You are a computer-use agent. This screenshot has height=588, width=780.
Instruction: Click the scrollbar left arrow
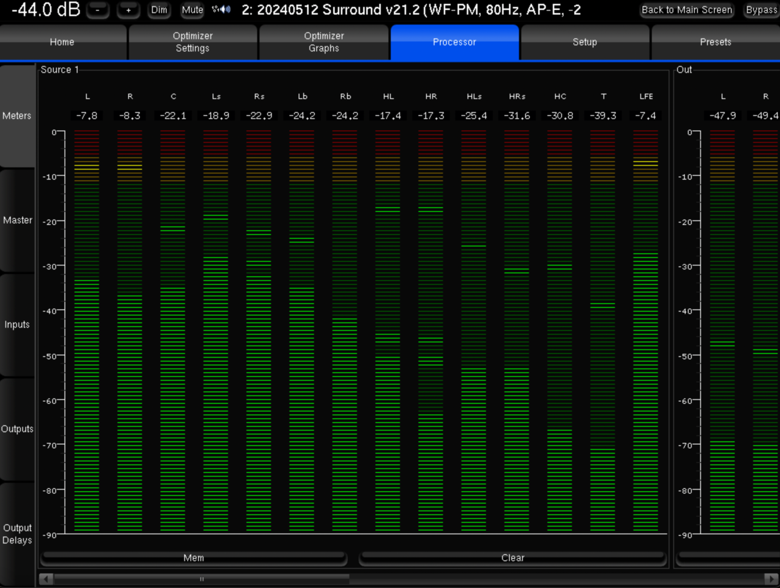click(x=46, y=579)
